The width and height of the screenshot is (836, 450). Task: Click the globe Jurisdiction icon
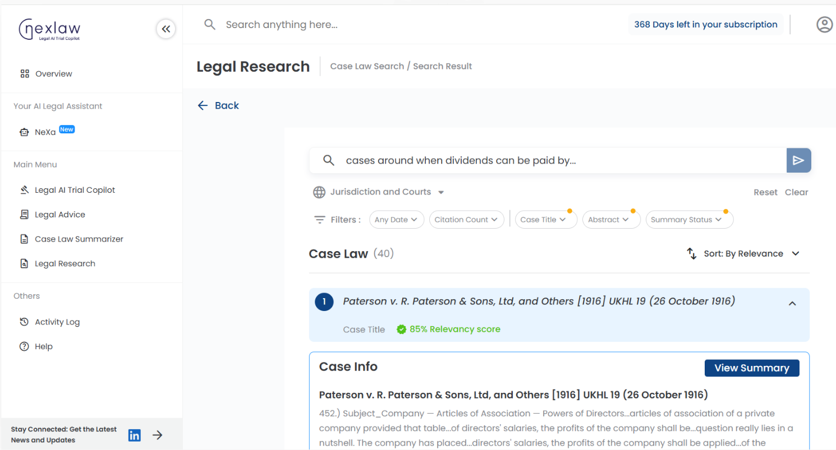[x=319, y=192]
